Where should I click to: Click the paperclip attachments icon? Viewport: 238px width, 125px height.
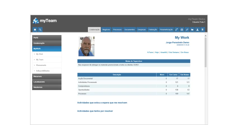pyautogui.click(x=187, y=29)
